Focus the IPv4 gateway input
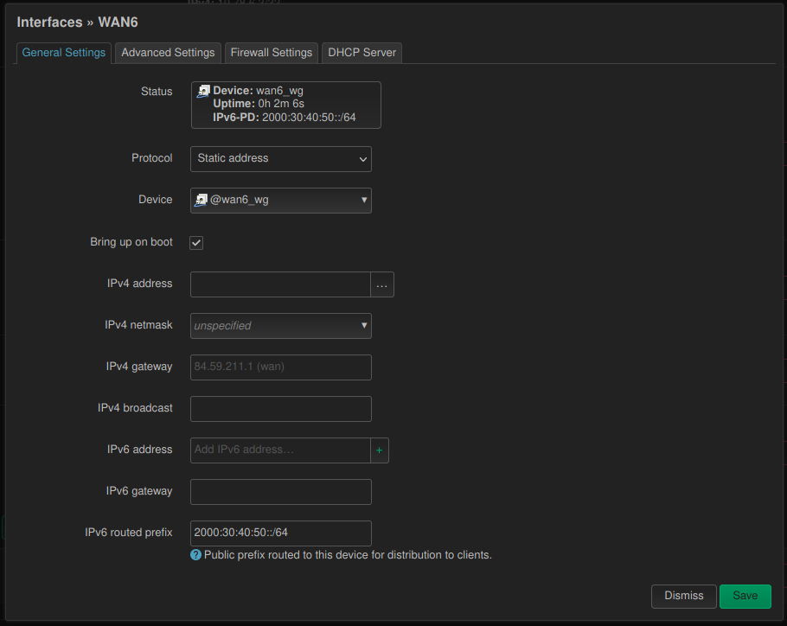 tap(280, 367)
